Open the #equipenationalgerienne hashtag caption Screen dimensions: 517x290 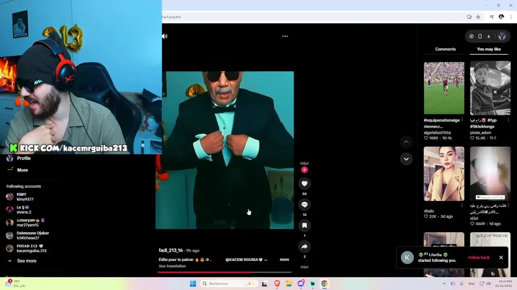pos(442,123)
